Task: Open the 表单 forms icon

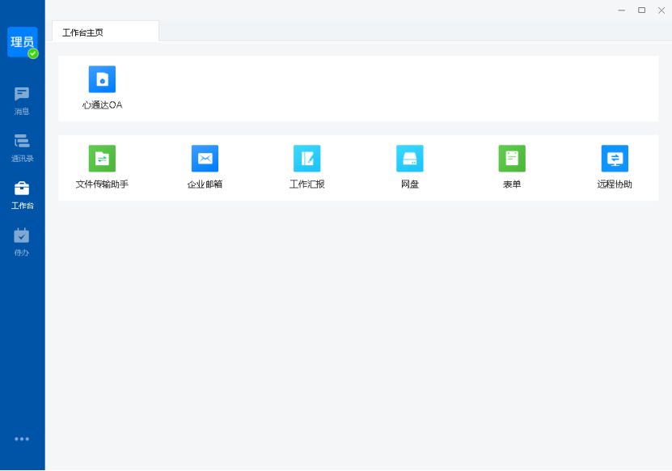Action: tap(512, 159)
